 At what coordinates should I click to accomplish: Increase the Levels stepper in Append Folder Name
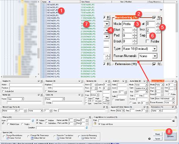147,110
